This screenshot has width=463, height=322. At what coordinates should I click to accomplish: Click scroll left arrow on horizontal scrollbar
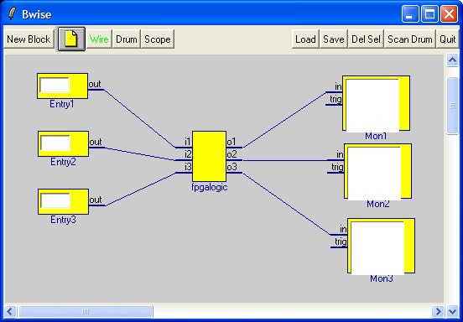pyautogui.click(x=10, y=311)
